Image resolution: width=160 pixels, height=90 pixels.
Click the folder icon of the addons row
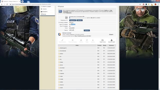pyautogui.click(x=59, y=54)
